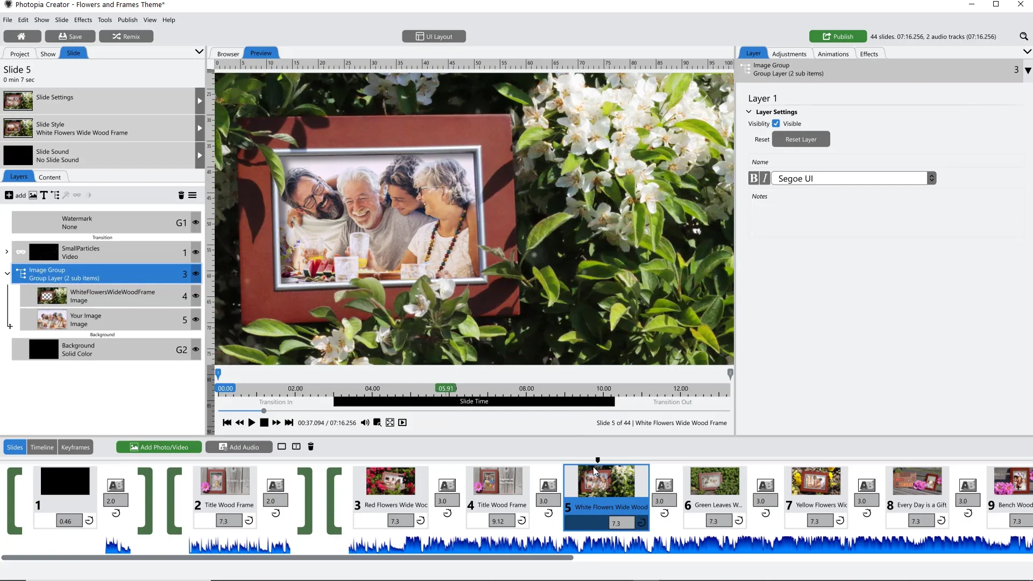
Task: Collapse the Layer Settings section
Action: pos(748,112)
